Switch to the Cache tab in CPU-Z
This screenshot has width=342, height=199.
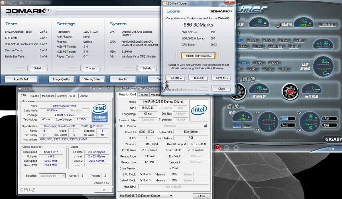[35, 96]
